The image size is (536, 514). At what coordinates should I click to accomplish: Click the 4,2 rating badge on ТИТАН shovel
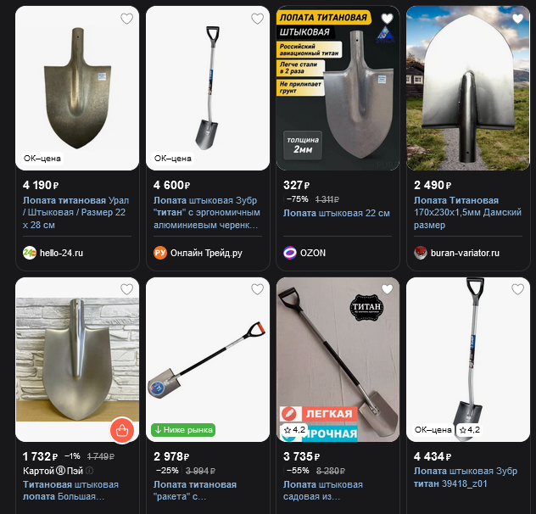pyautogui.click(x=294, y=430)
